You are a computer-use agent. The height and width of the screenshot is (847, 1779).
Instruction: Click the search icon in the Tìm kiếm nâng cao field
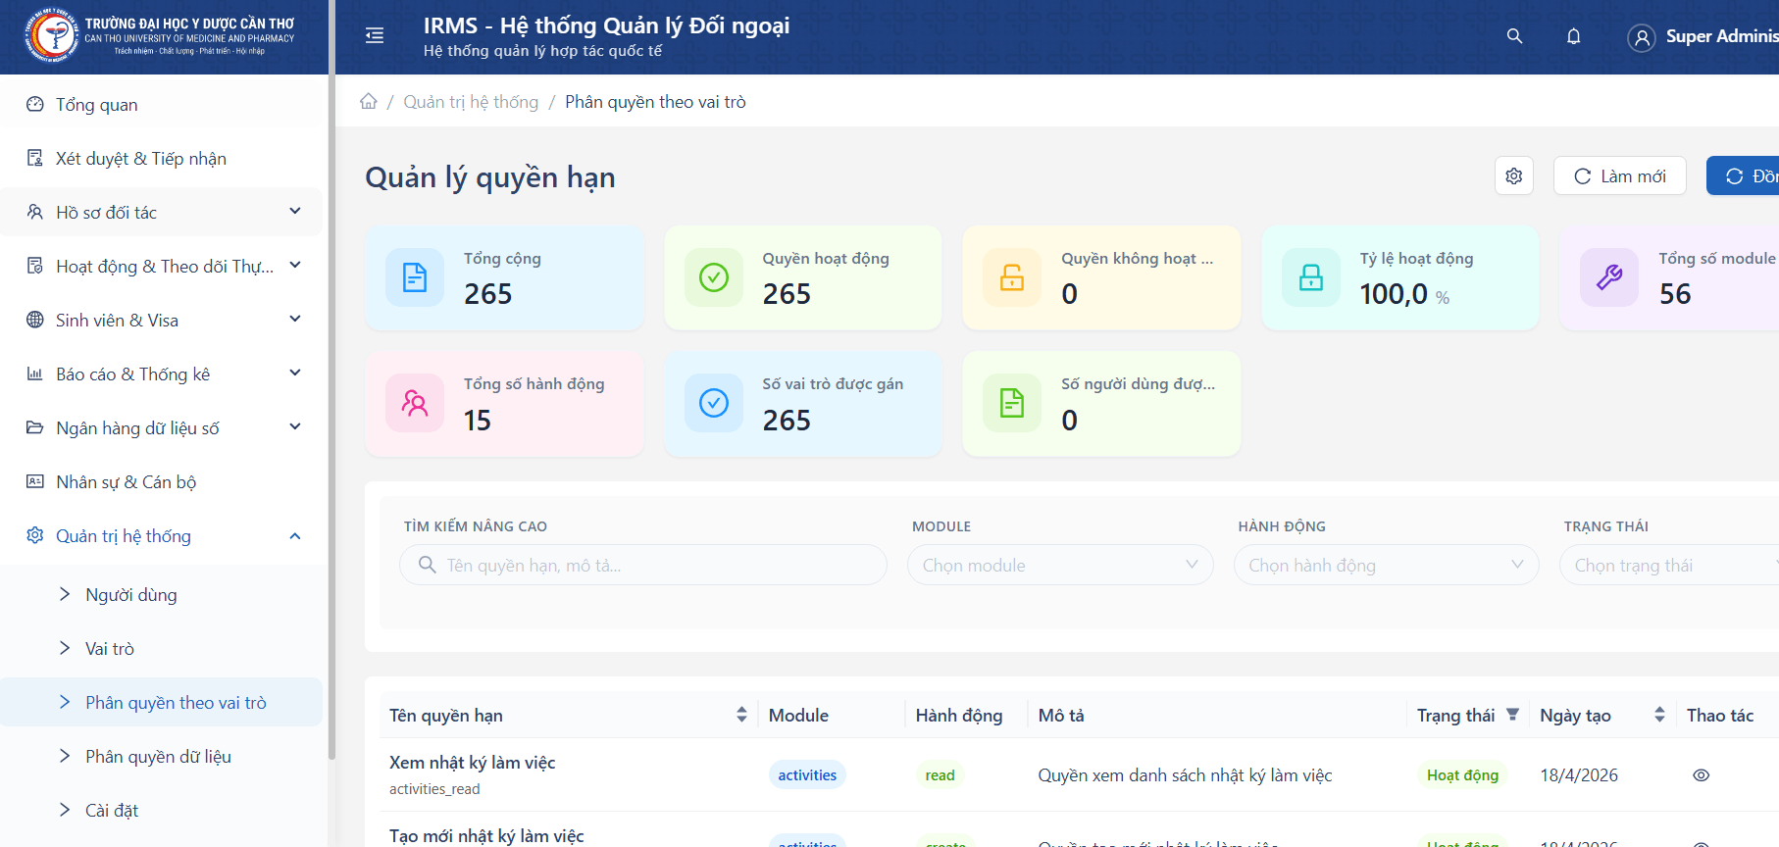tap(428, 565)
